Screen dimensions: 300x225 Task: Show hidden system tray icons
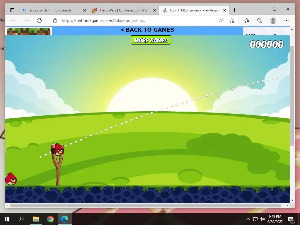point(248,219)
